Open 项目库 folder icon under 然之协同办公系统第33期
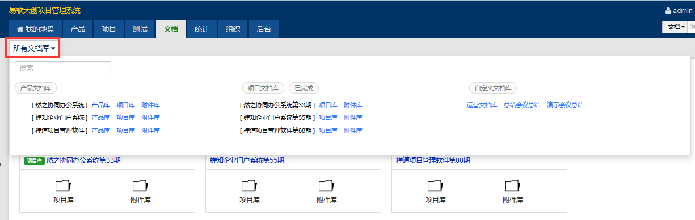 (64, 185)
